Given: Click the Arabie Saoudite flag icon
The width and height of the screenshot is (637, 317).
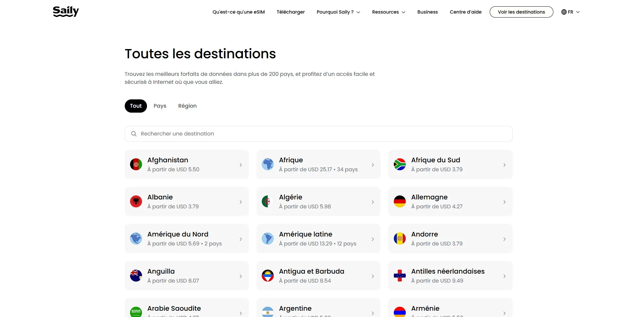Looking at the screenshot, I should point(136,312).
